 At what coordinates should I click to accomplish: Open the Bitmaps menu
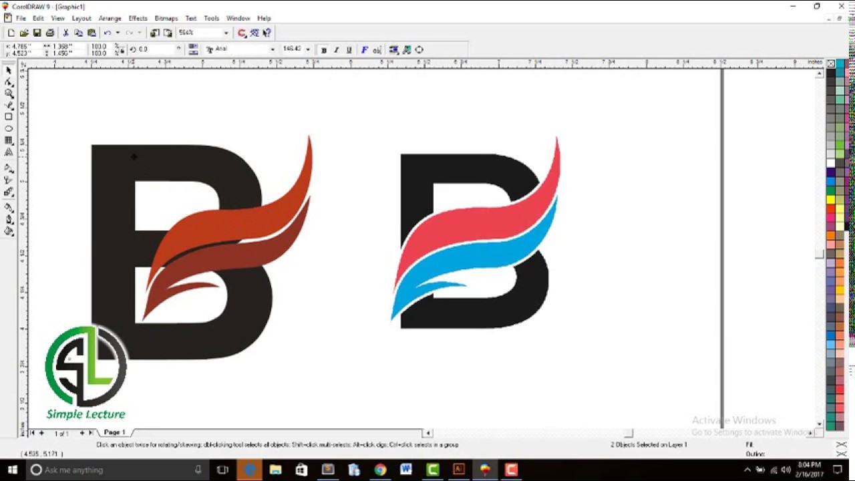[166, 18]
